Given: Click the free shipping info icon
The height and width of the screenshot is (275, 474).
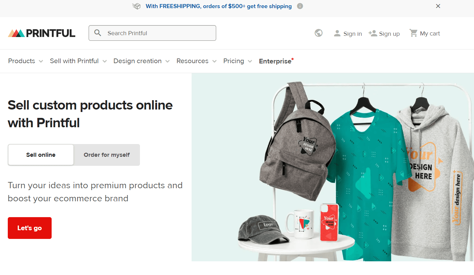Looking at the screenshot, I should [x=300, y=6].
